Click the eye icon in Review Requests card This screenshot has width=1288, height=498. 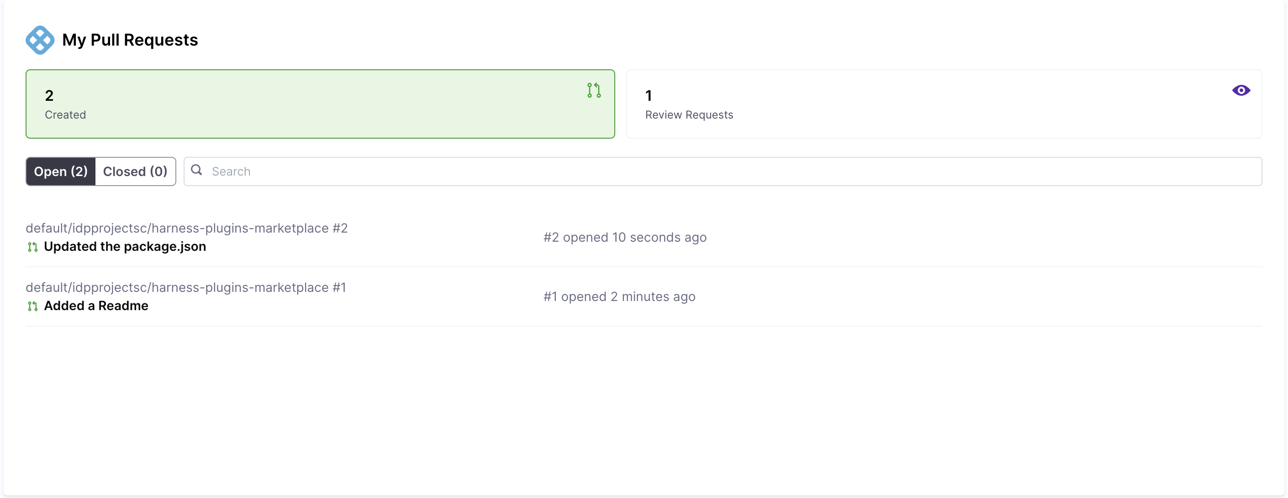pyautogui.click(x=1240, y=90)
